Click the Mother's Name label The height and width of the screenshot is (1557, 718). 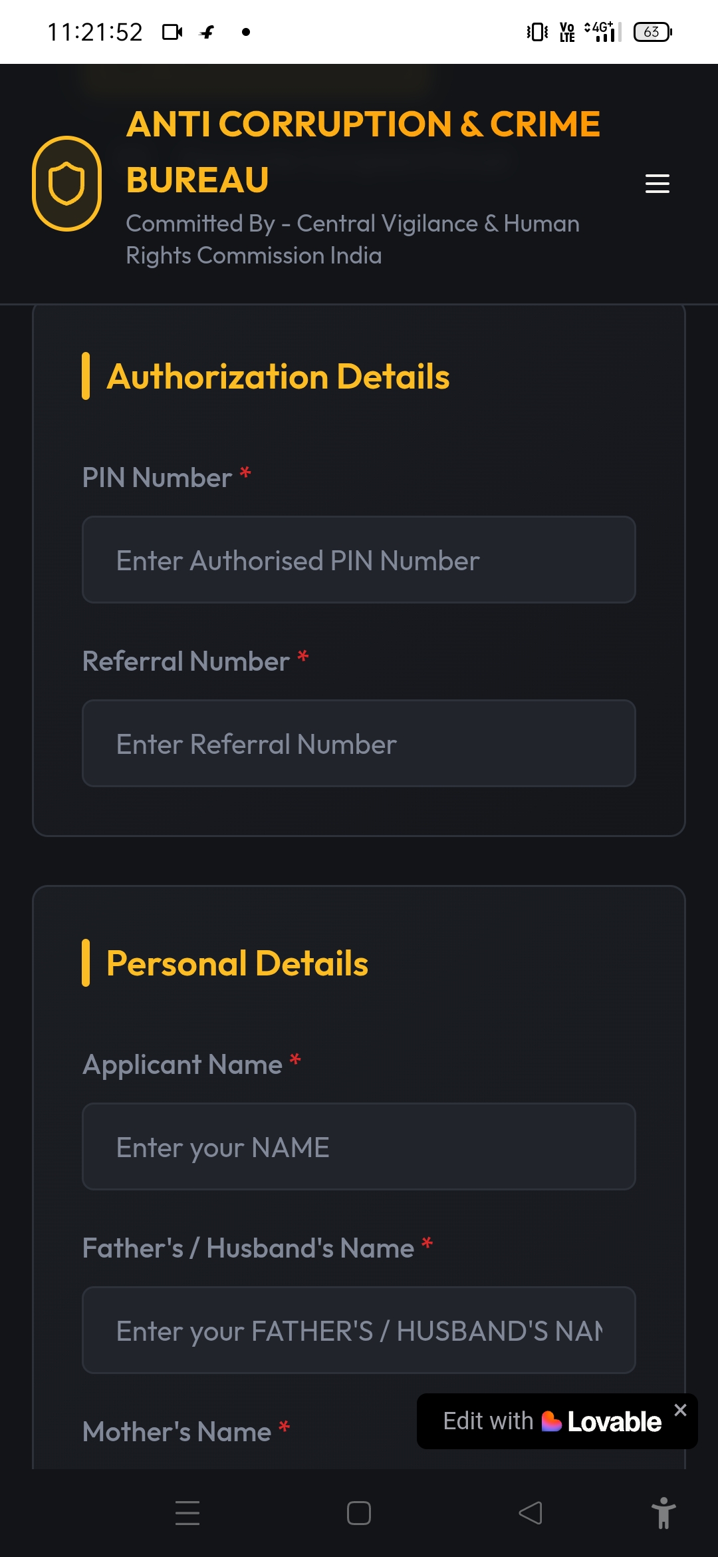177,1432
